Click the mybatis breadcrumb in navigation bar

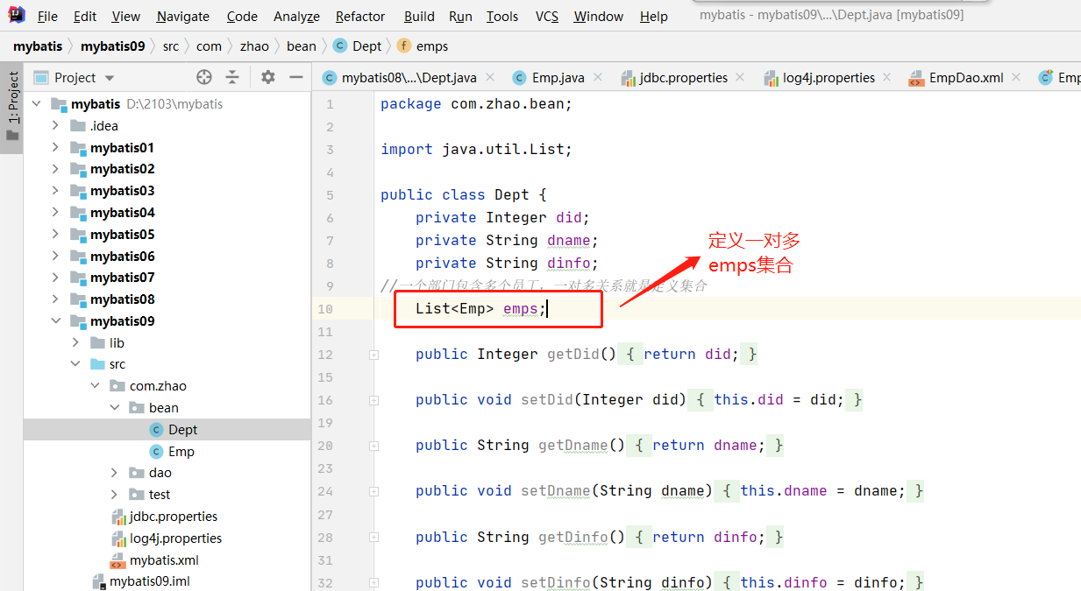click(x=38, y=46)
